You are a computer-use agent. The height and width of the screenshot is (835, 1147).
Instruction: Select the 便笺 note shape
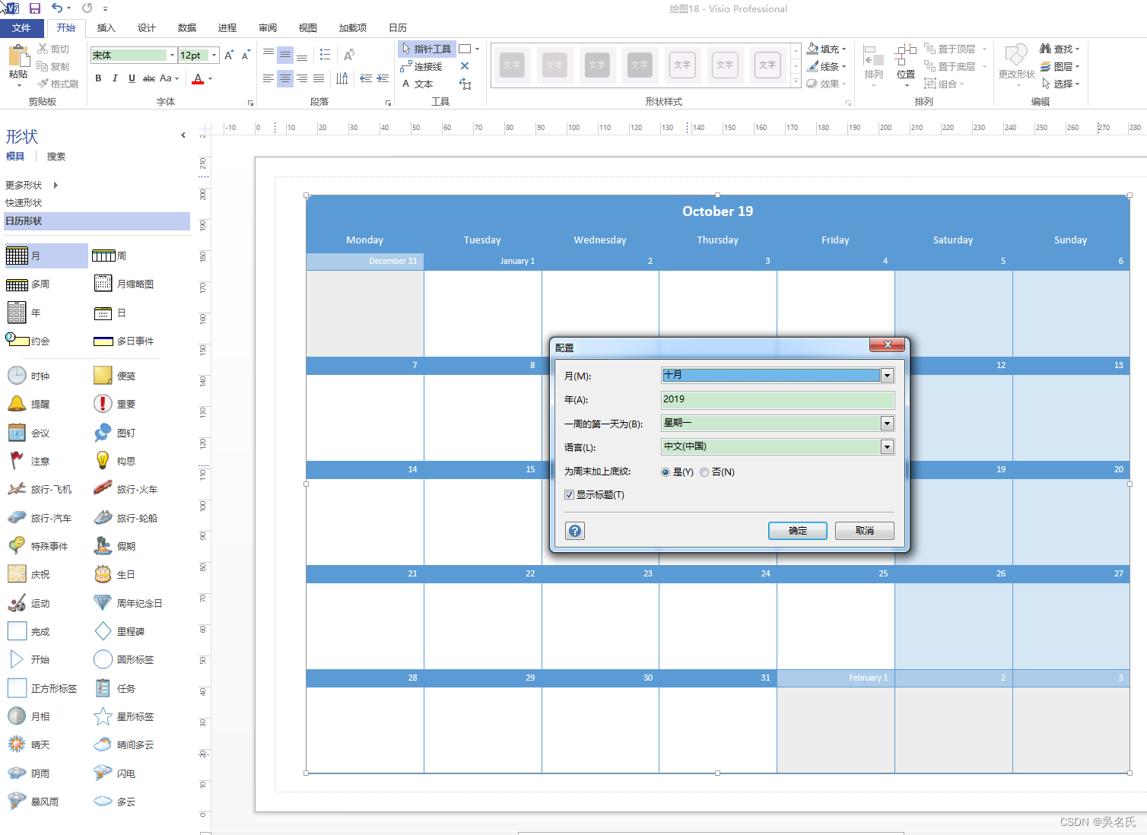115,376
